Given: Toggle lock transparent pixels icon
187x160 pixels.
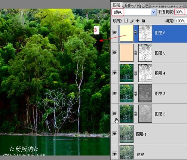Looking at the screenshot, I should pyautogui.click(x=126, y=21).
